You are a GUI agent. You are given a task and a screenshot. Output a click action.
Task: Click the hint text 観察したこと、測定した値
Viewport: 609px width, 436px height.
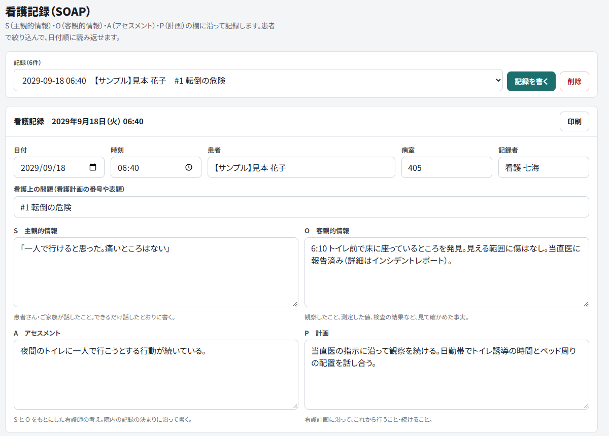tap(387, 317)
